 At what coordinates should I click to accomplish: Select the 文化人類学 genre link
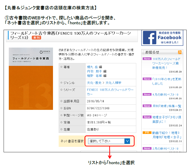[113, 83]
